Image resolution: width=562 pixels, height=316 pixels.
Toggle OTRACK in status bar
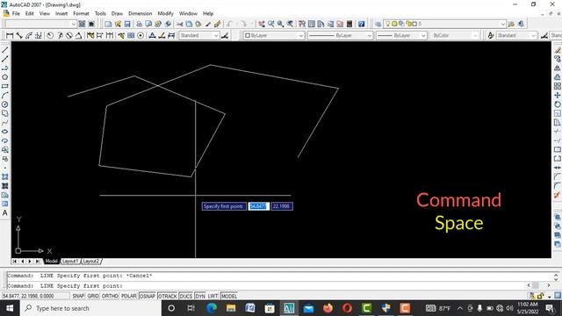coord(168,296)
